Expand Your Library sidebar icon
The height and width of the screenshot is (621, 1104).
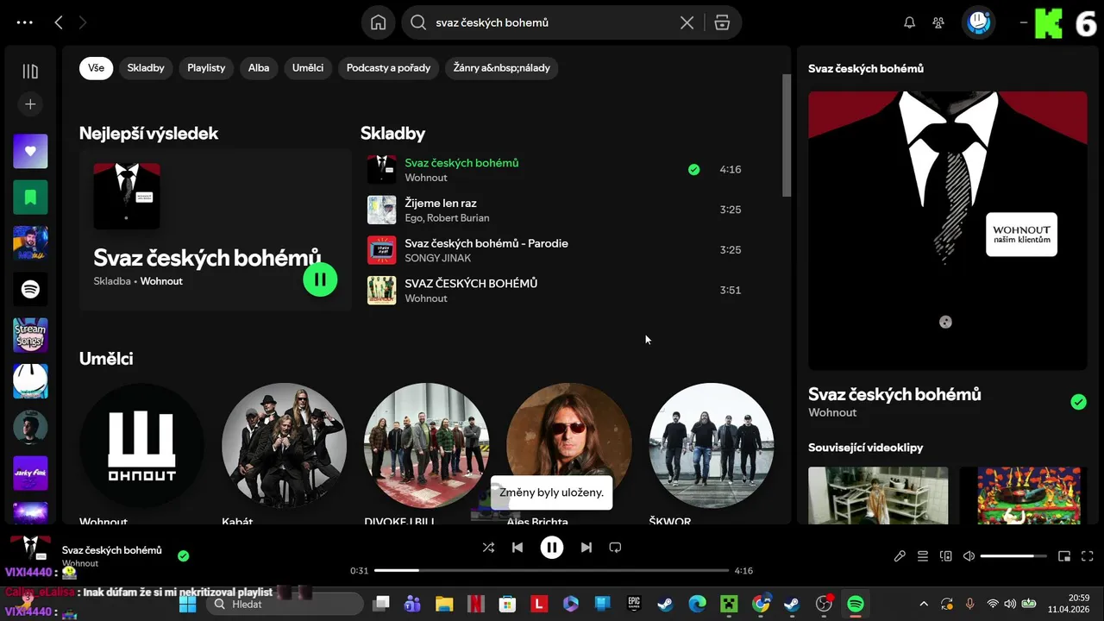tap(30, 72)
